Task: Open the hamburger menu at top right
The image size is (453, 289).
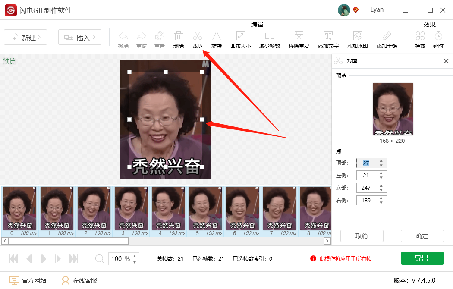Action: coord(405,9)
